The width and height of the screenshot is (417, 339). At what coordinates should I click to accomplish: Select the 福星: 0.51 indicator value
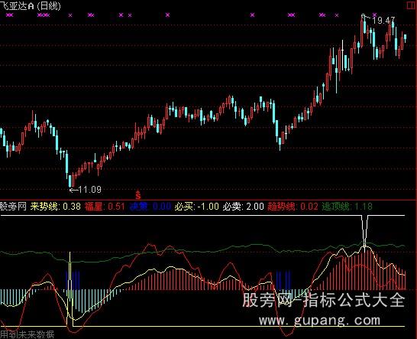point(105,207)
